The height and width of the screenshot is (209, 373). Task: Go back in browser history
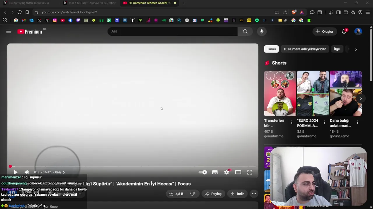(x=5, y=12)
